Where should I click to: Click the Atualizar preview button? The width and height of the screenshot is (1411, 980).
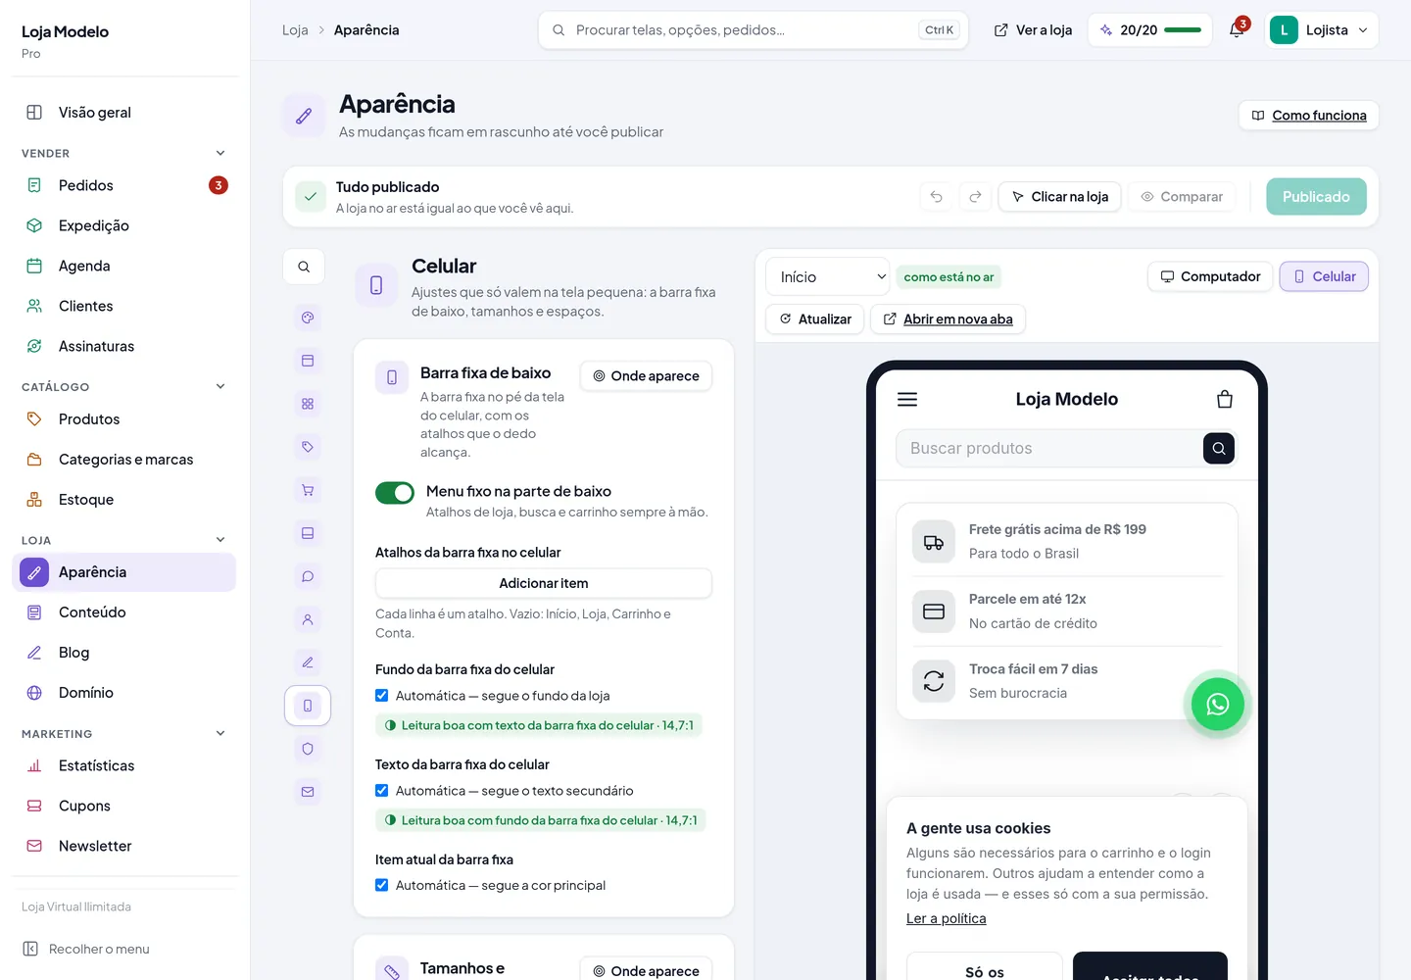point(815,319)
